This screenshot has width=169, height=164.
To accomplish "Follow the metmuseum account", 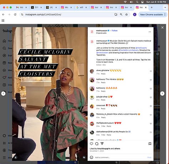I will click(x=114, y=31).
